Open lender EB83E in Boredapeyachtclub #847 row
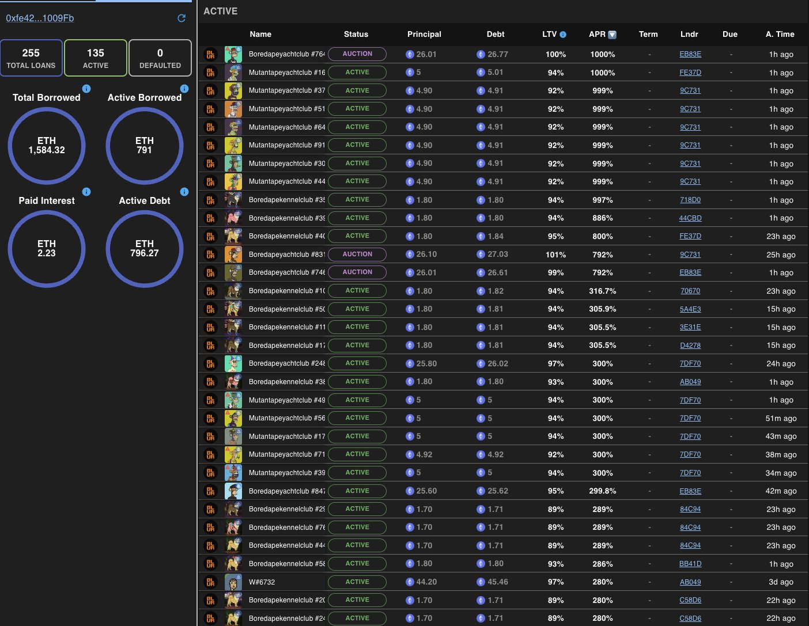The height and width of the screenshot is (626, 809). point(690,491)
